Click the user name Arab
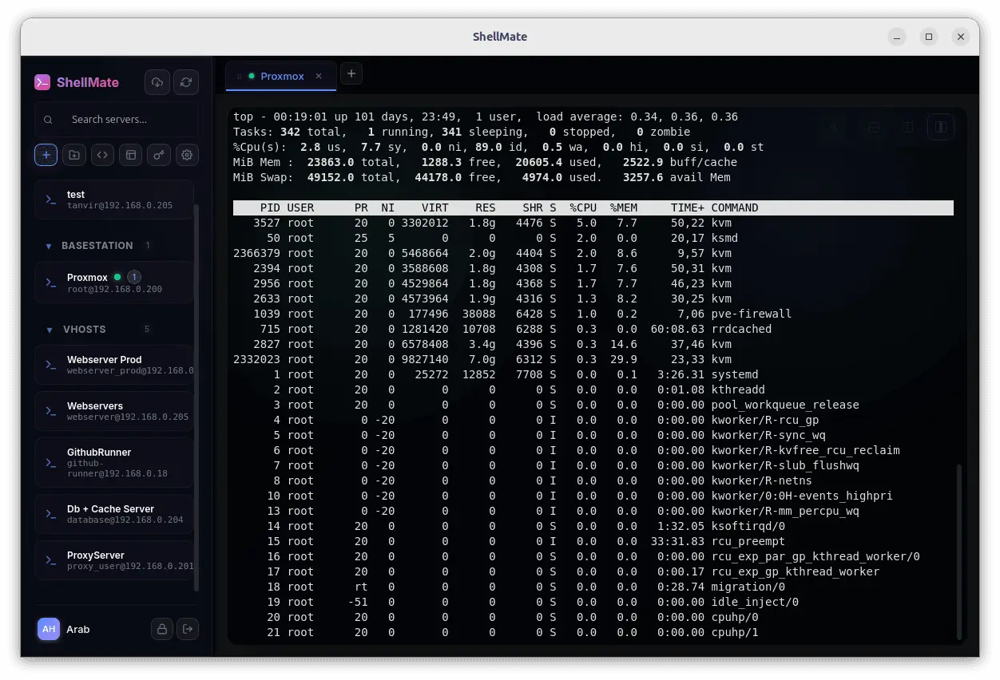This screenshot has height=680, width=1000. click(x=78, y=629)
